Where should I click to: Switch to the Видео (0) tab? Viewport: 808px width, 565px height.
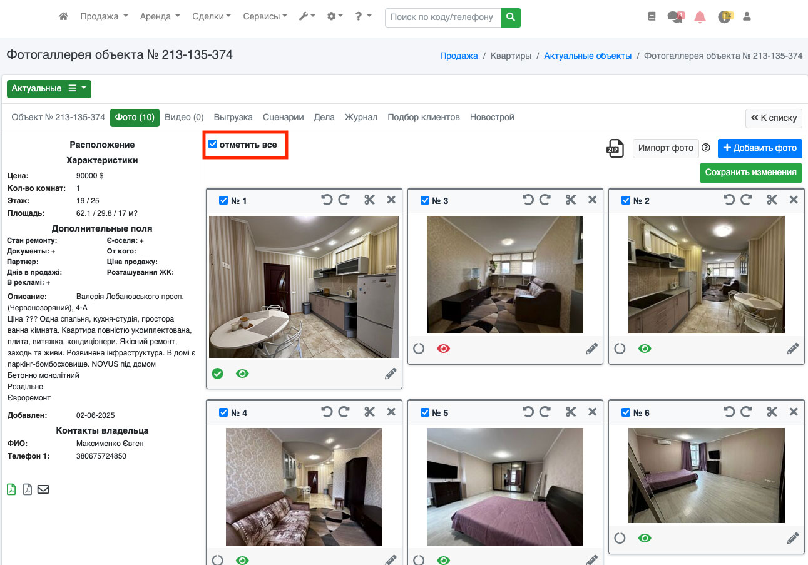pos(184,118)
